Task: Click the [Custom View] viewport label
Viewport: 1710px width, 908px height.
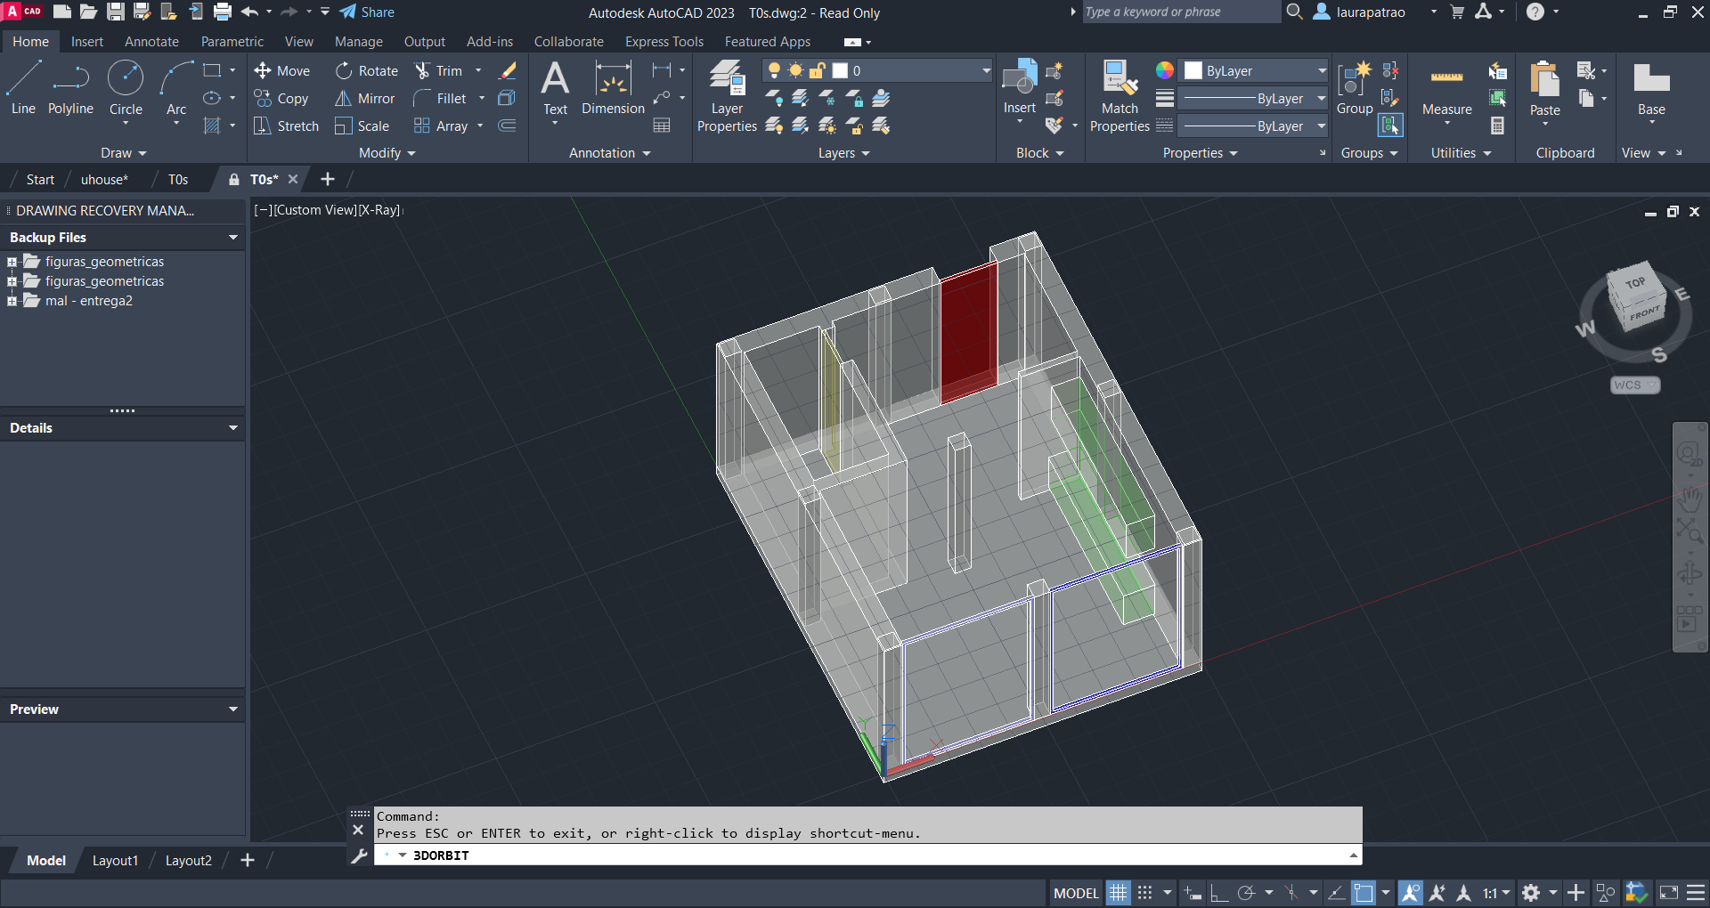Action: (x=315, y=210)
